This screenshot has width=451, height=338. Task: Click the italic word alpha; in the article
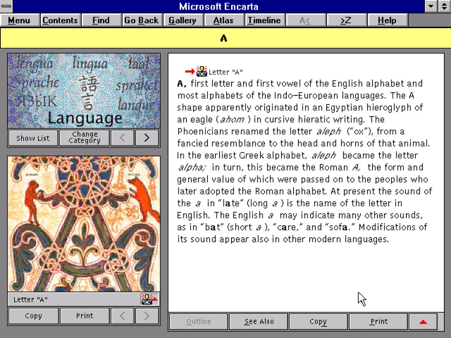[192, 167]
